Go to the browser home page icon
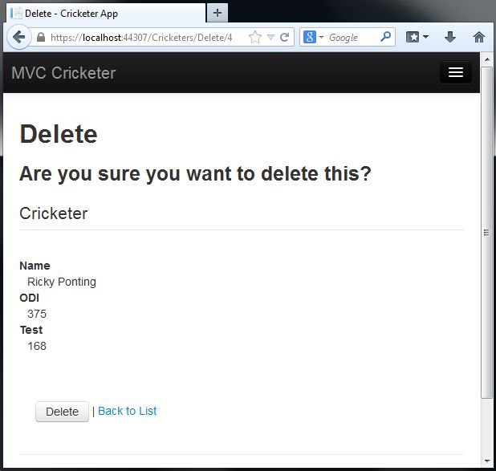The width and height of the screenshot is (496, 471). (479, 37)
